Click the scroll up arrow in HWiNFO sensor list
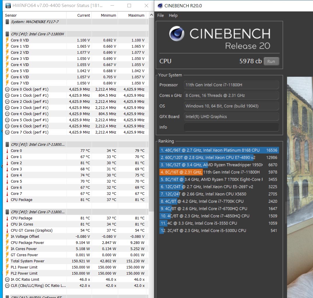 [x=151, y=15]
